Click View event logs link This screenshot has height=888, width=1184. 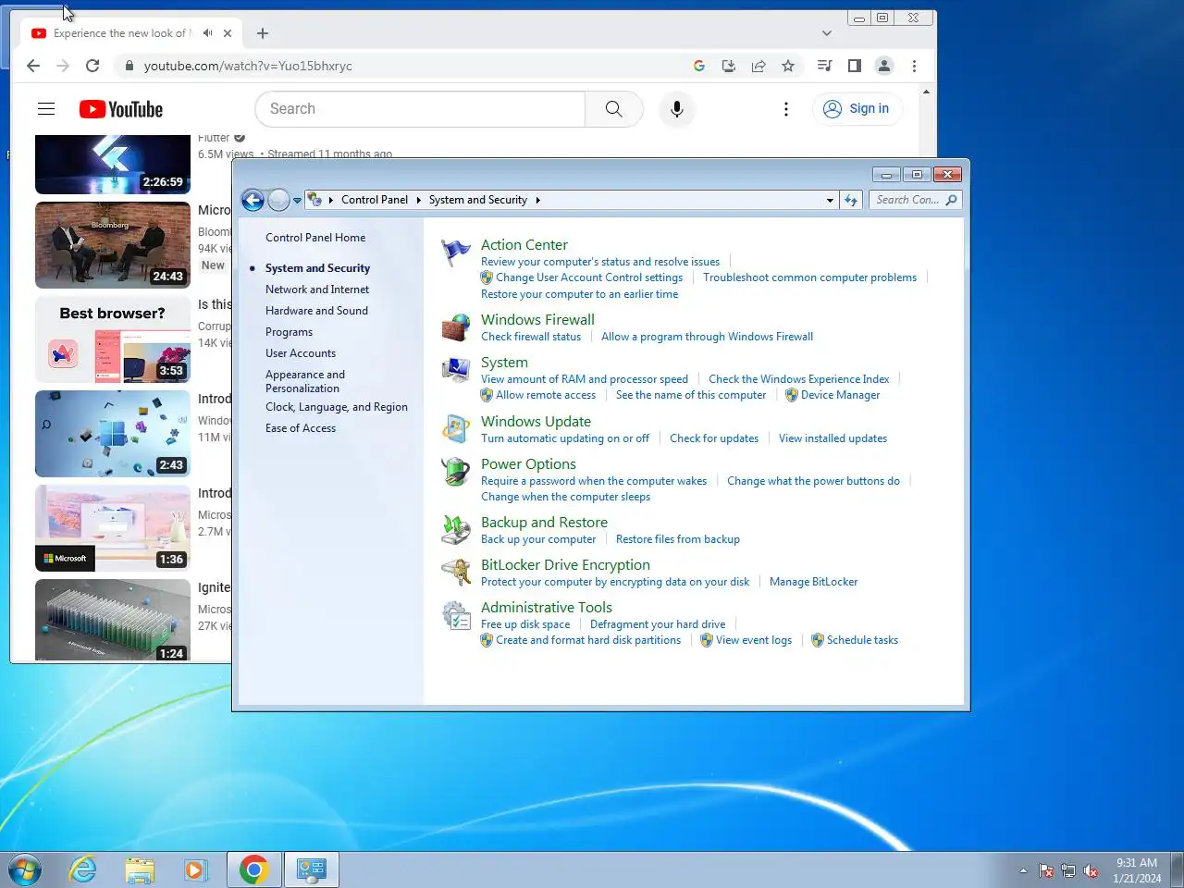pyautogui.click(x=754, y=640)
